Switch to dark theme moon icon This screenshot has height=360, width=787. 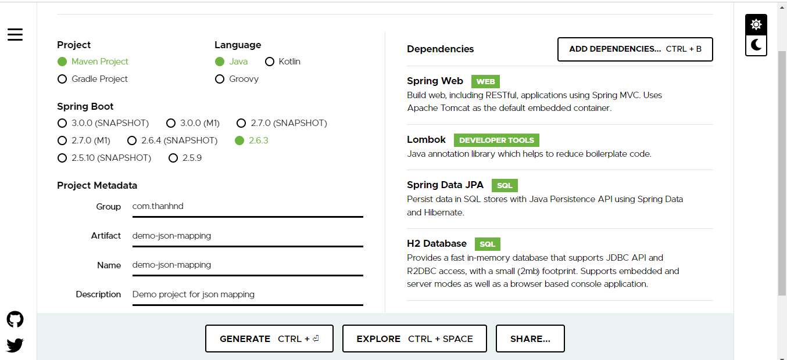pyautogui.click(x=756, y=45)
